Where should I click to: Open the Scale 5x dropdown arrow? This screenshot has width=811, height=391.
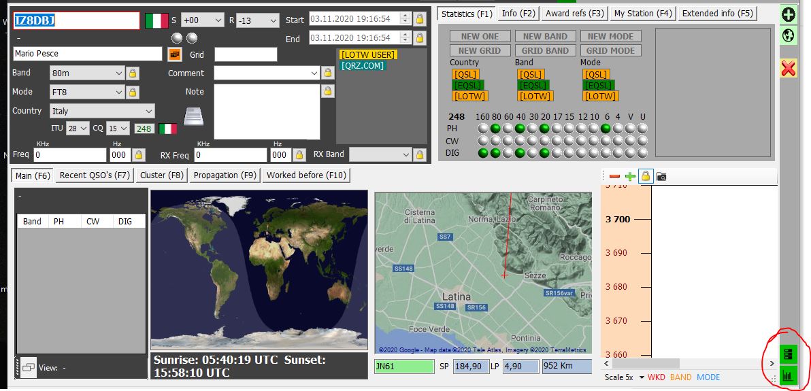tap(642, 377)
